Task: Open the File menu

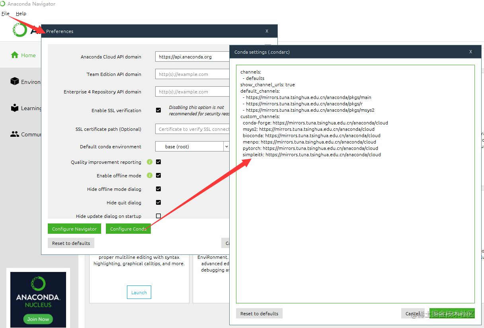Action: tap(5, 14)
